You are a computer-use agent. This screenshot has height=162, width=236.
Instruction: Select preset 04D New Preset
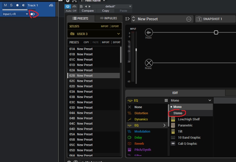(94, 129)
